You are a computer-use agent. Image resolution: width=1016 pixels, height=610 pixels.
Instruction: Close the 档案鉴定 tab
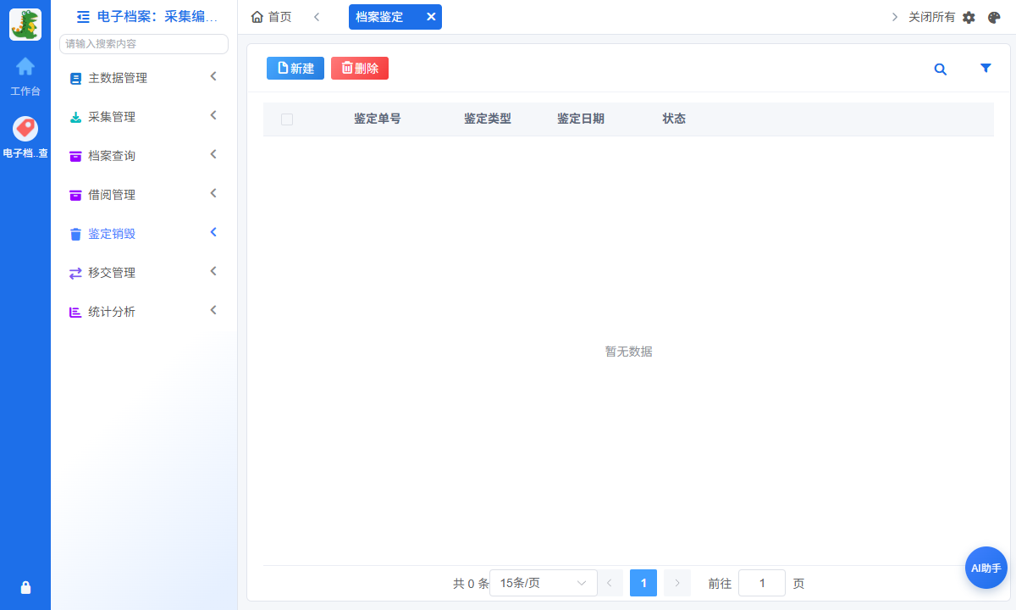431,17
